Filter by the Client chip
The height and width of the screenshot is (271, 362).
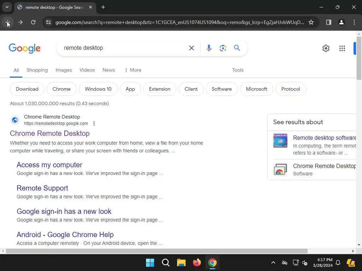coord(191,89)
